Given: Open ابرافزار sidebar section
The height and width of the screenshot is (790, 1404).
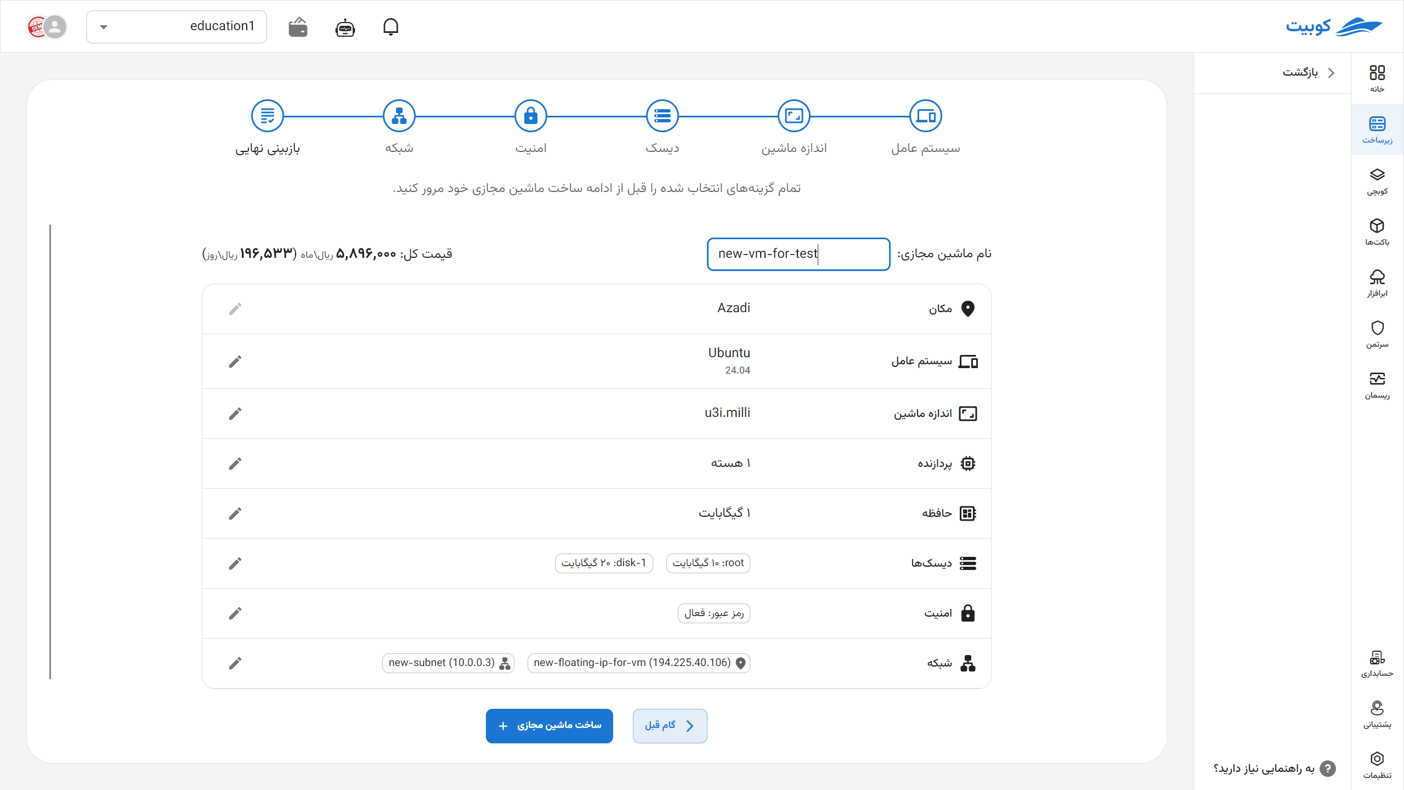Looking at the screenshot, I should pyautogui.click(x=1377, y=284).
